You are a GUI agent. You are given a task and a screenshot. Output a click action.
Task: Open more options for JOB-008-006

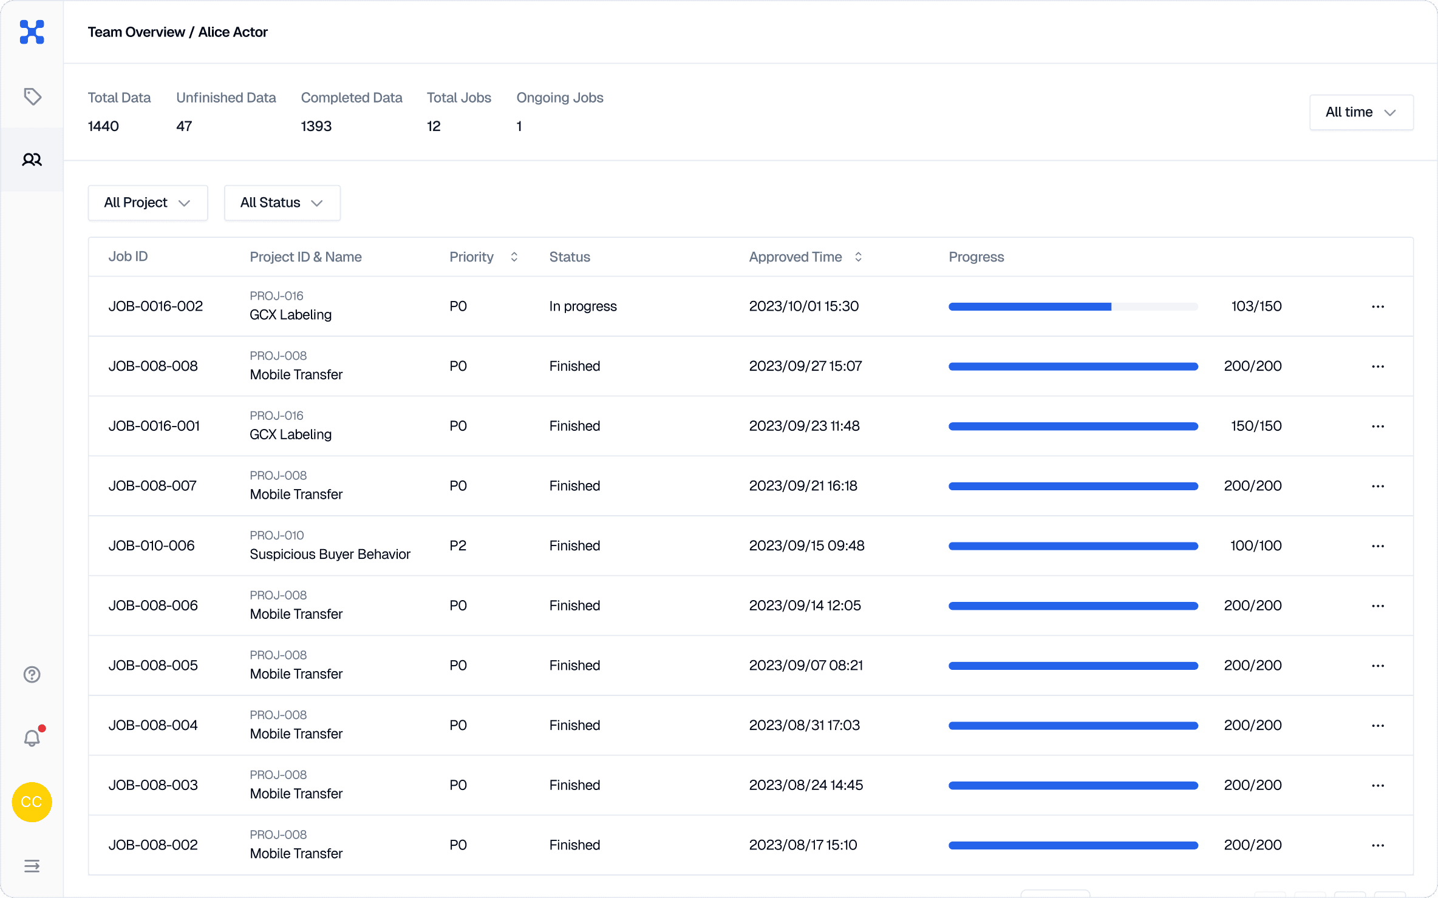point(1378,606)
